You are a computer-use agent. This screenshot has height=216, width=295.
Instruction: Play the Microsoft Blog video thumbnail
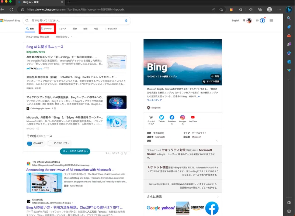44,183
